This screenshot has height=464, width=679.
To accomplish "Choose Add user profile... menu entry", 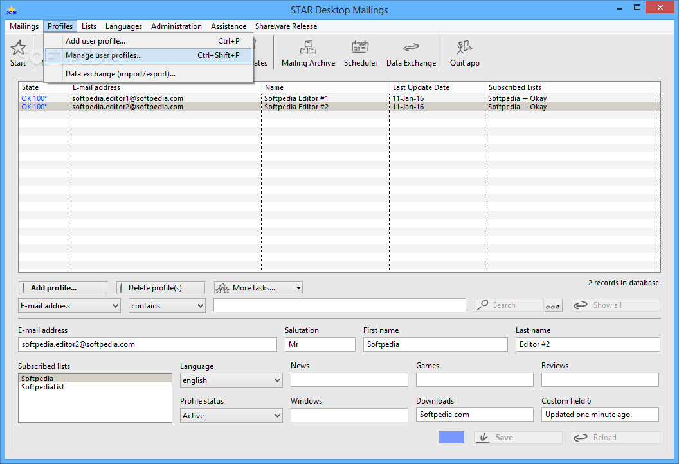I will pos(148,41).
